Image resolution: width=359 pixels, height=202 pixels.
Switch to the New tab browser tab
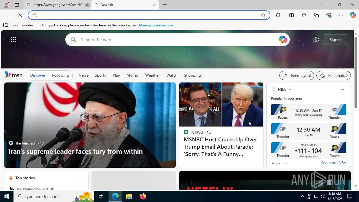pos(125,5)
